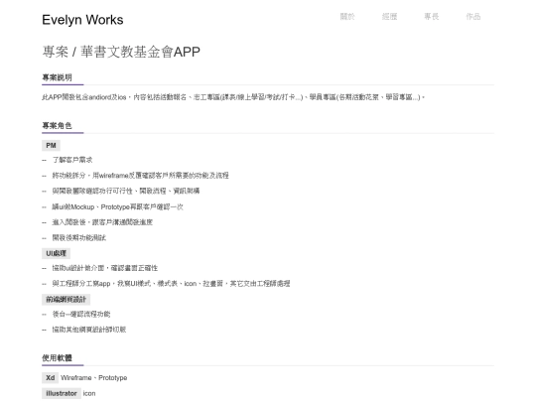Click the illustrator software tag

point(62,393)
